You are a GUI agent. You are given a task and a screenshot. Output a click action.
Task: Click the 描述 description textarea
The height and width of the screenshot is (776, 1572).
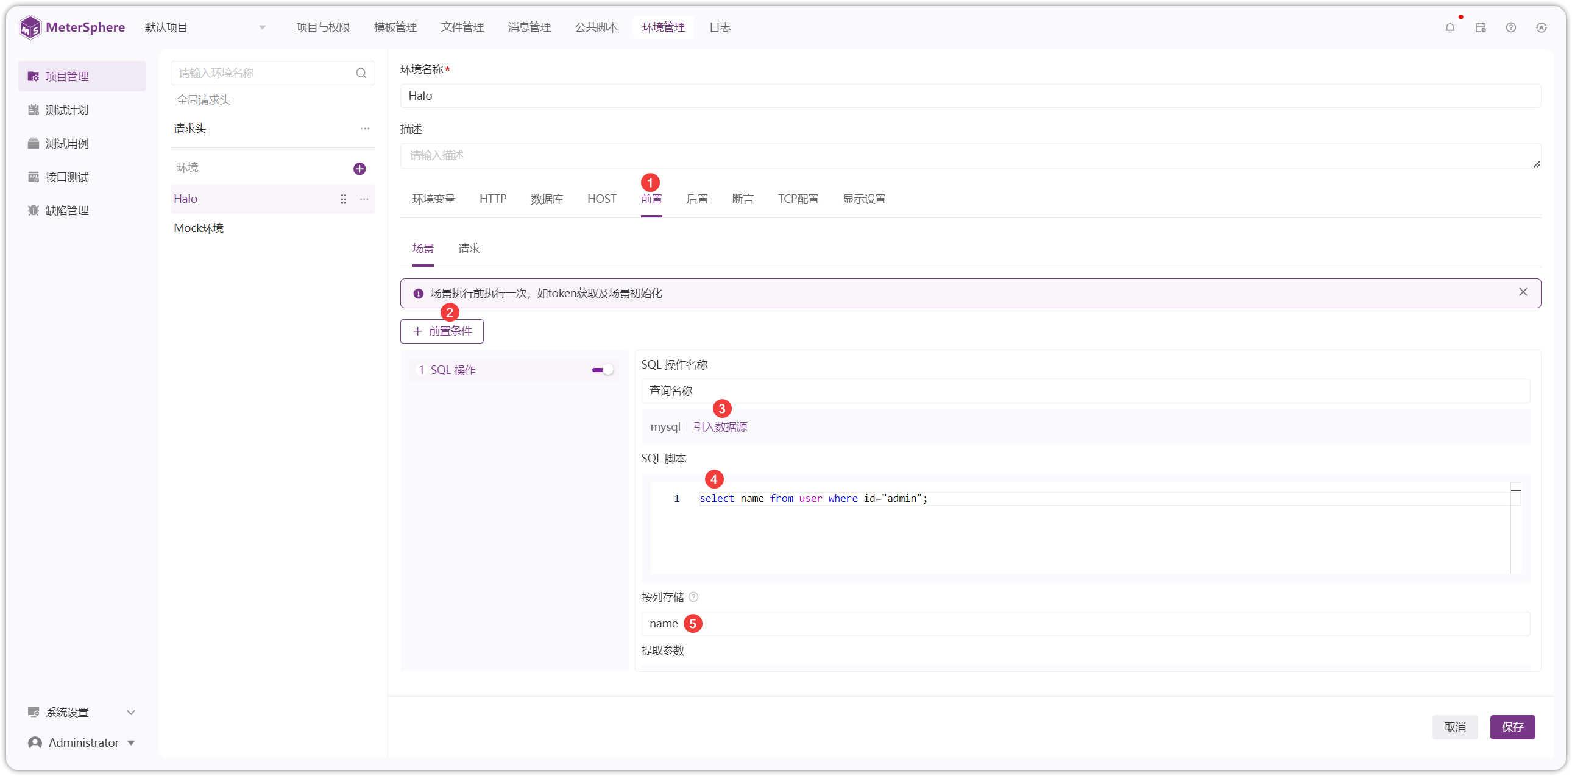pyautogui.click(x=970, y=156)
